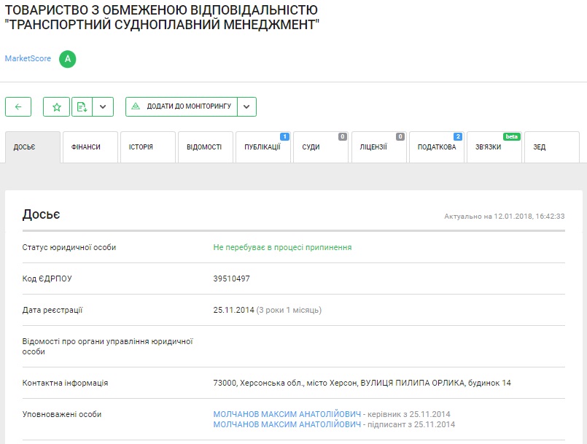Switch to the Історія tab
The image size is (587, 444).
tap(147, 147)
